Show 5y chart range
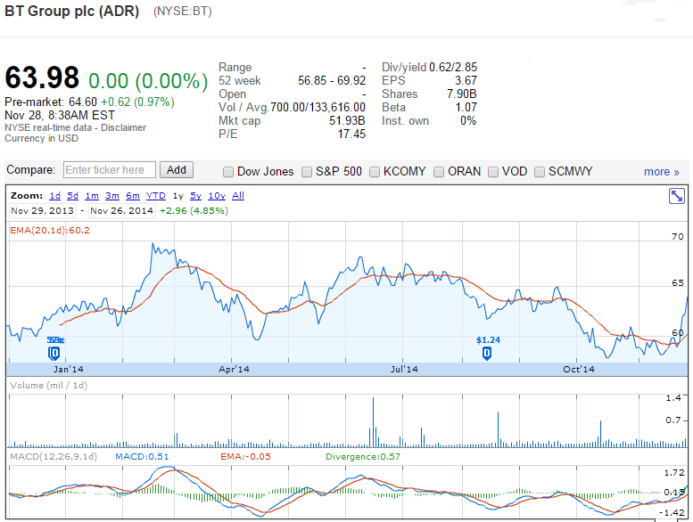Image resolution: width=693 pixels, height=522 pixels. 196,195
